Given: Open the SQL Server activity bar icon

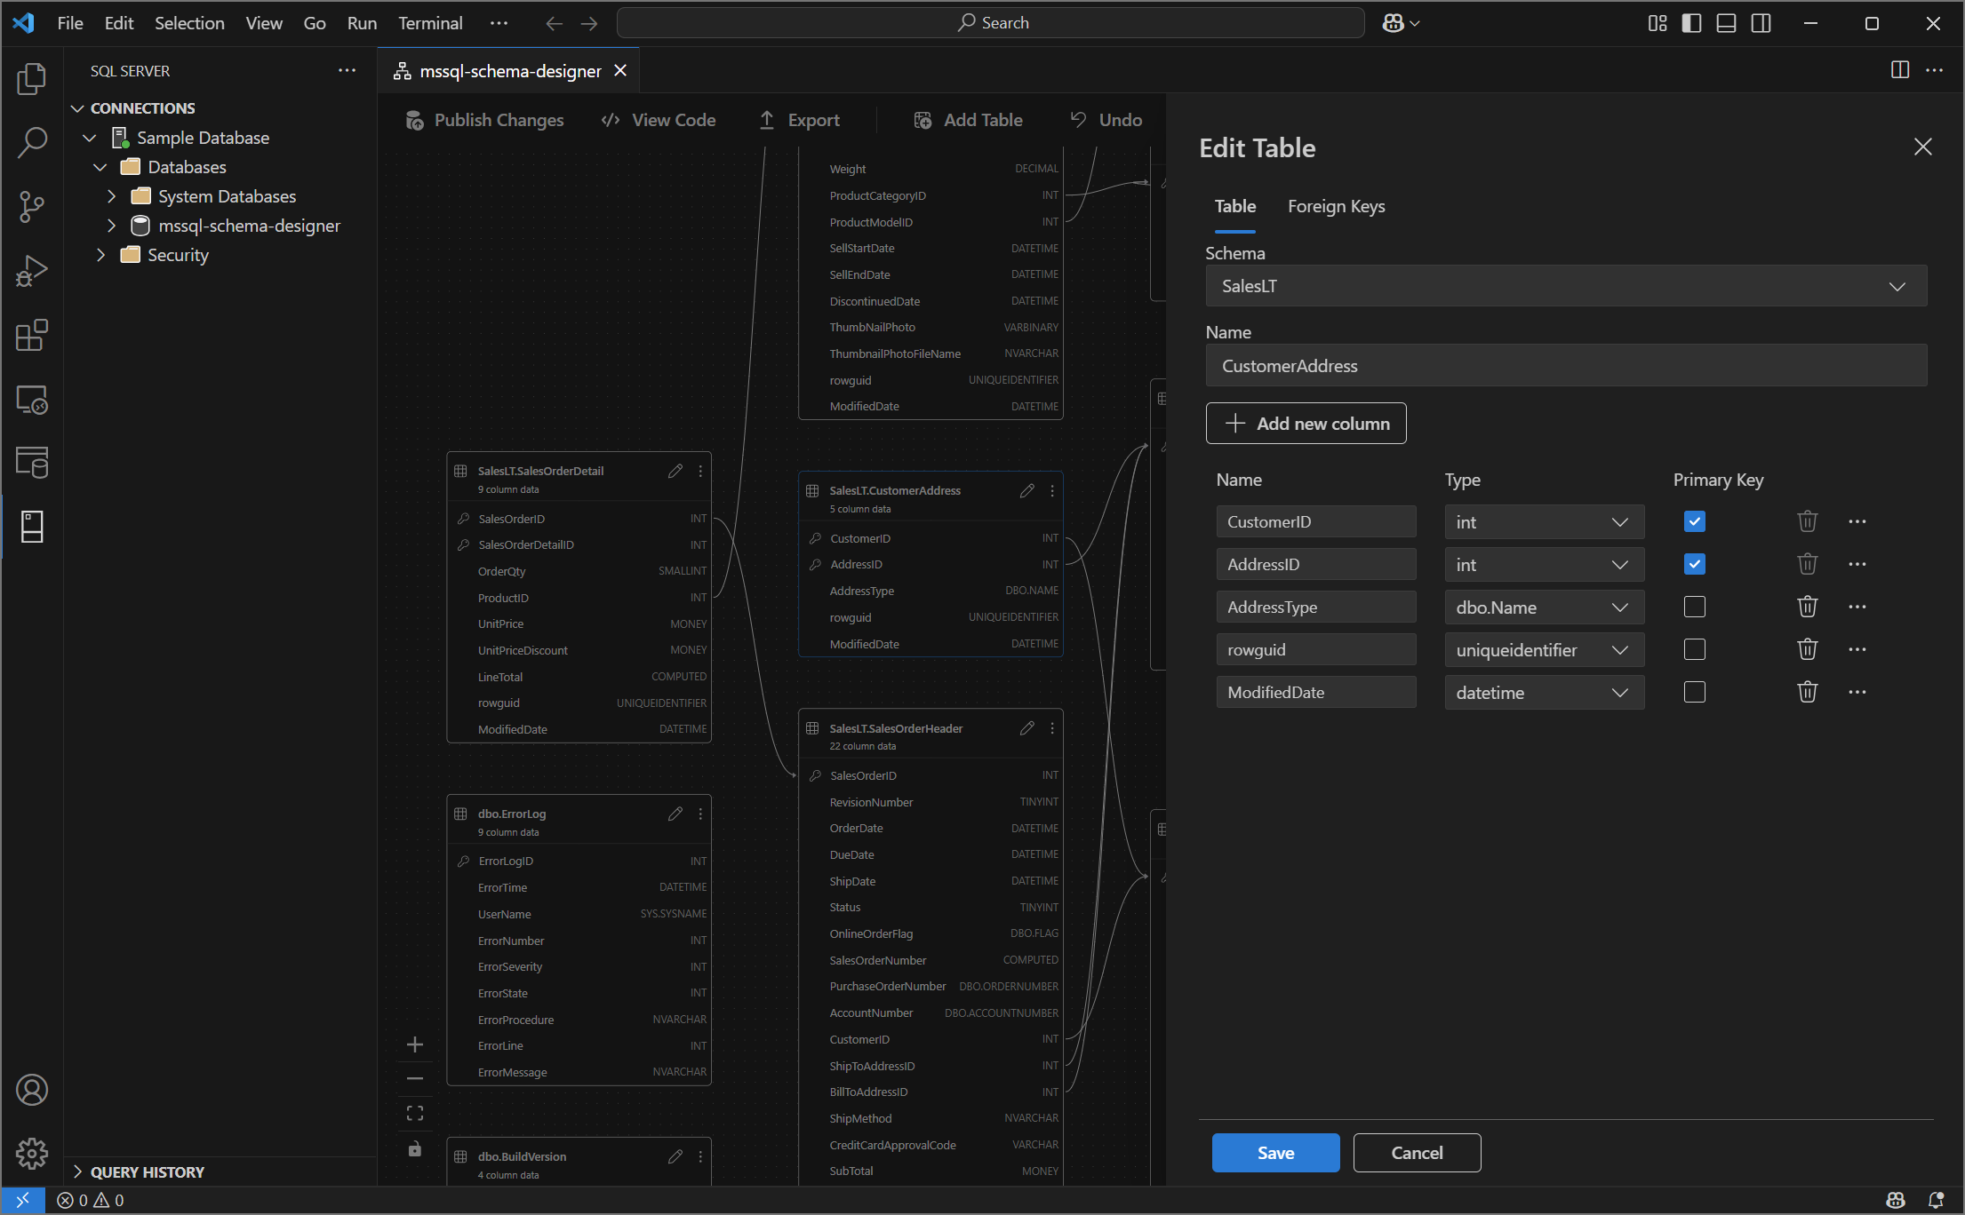Looking at the screenshot, I should coord(32,526).
